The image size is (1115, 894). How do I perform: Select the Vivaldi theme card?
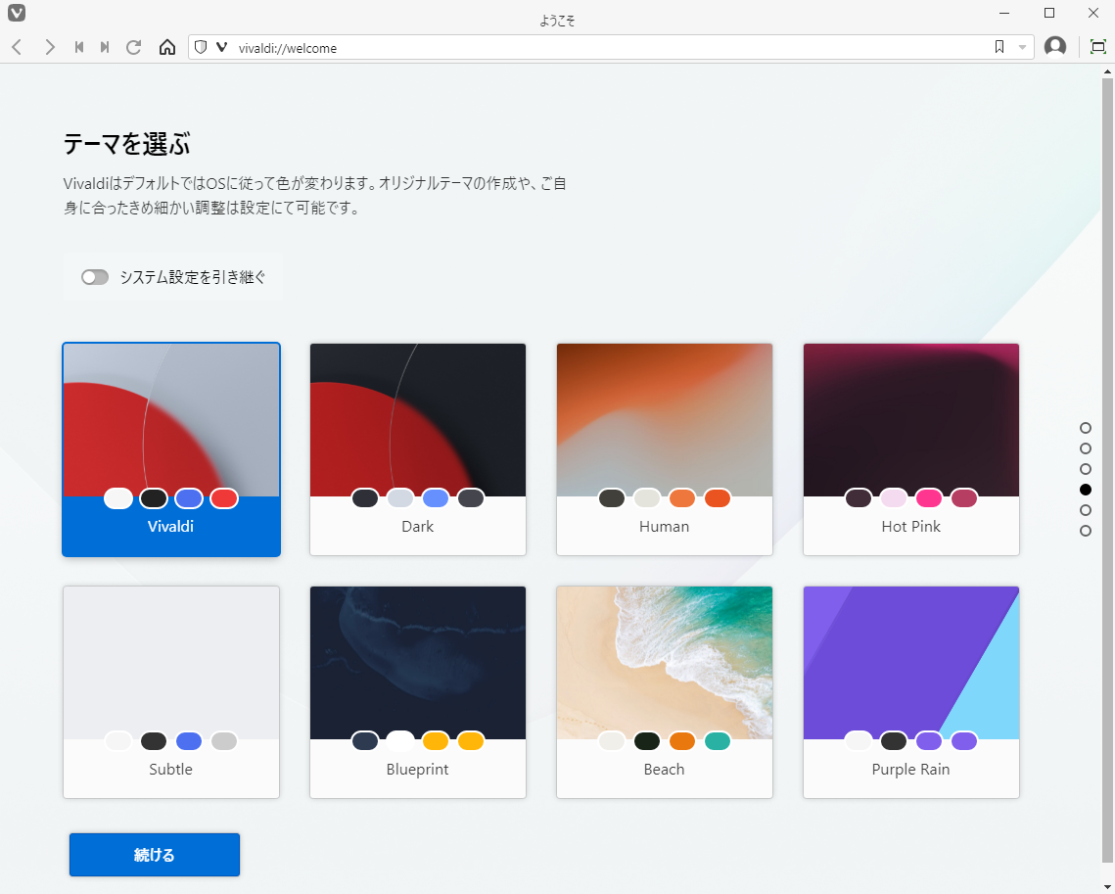171,449
